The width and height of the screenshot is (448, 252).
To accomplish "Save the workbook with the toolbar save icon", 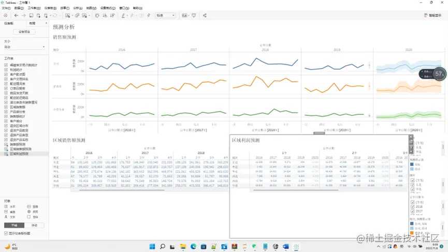I will (31, 16).
